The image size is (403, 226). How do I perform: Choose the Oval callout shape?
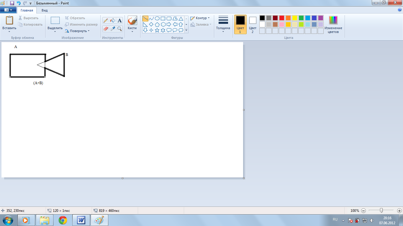175,30
